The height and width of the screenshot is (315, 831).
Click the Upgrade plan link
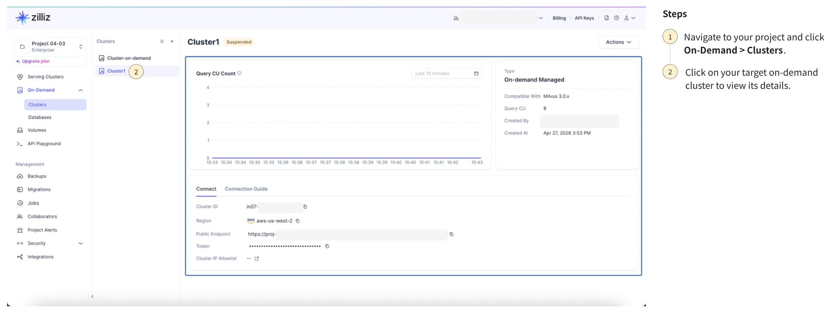33,61
